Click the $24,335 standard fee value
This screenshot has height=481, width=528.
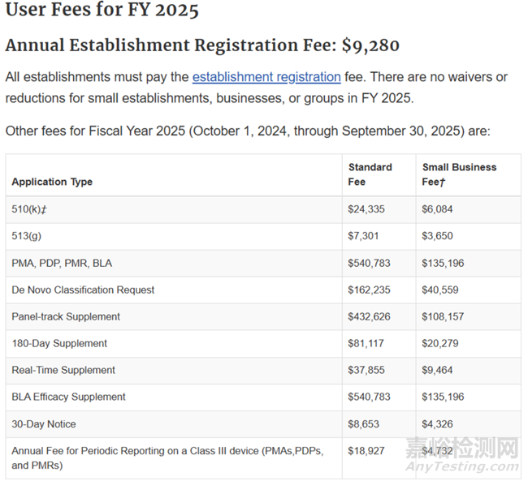tap(366, 209)
